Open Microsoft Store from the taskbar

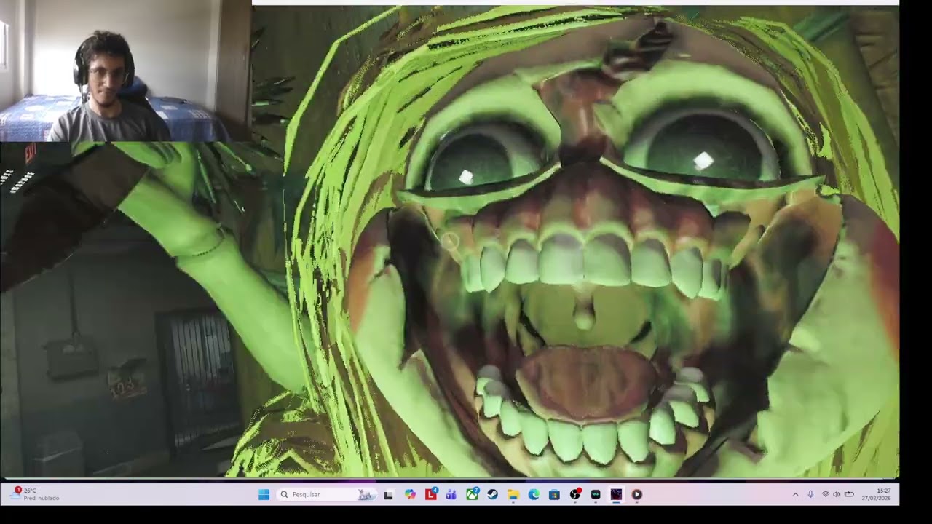click(554, 494)
